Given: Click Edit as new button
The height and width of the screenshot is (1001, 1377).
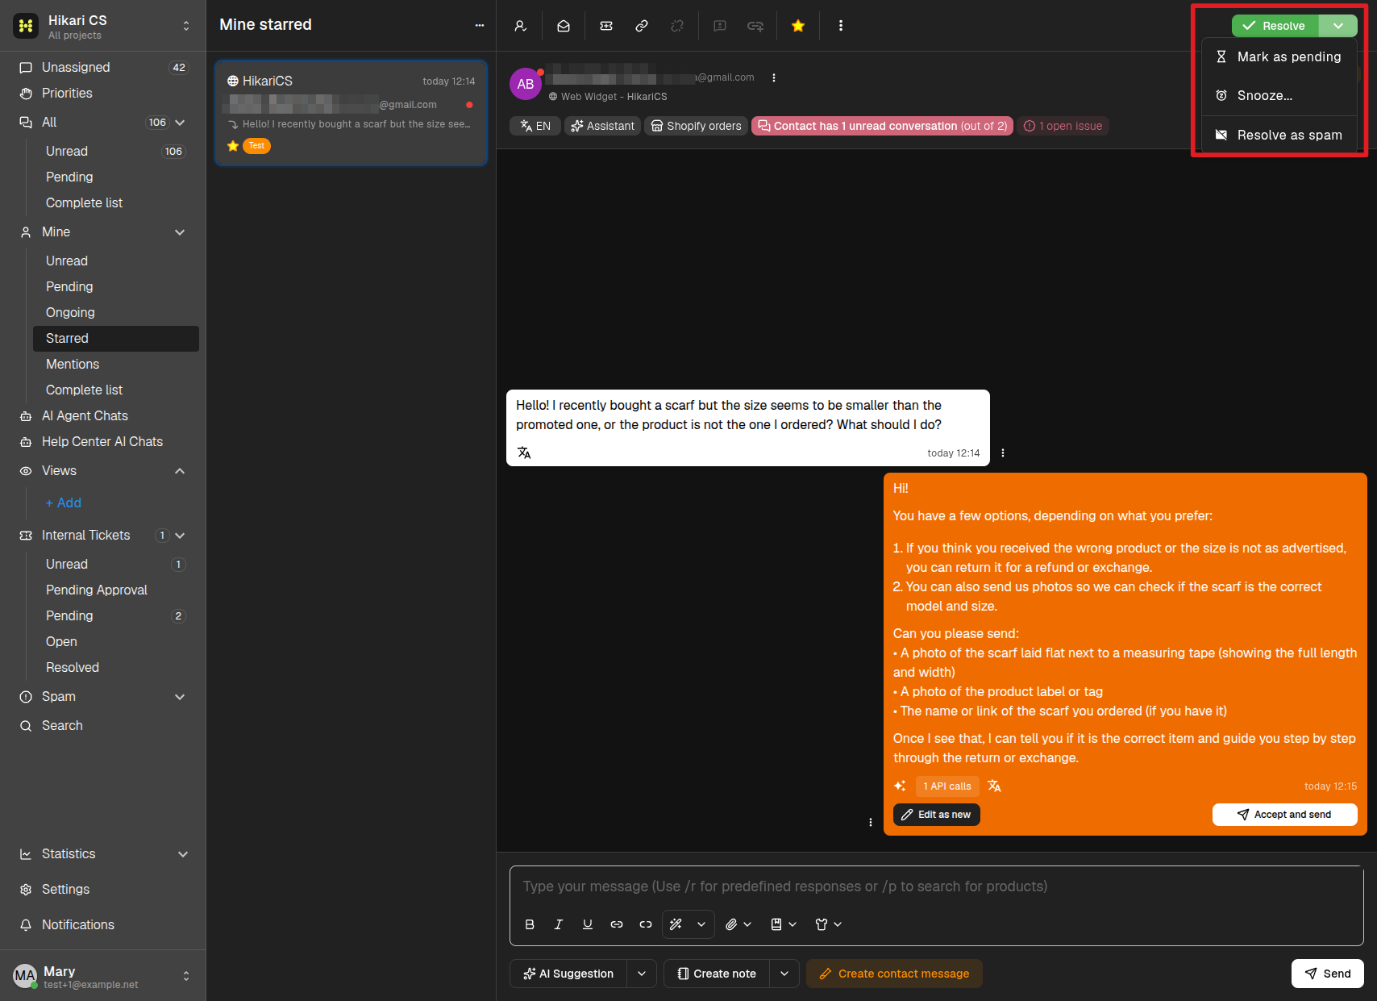Looking at the screenshot, I should tap(936, 815).
